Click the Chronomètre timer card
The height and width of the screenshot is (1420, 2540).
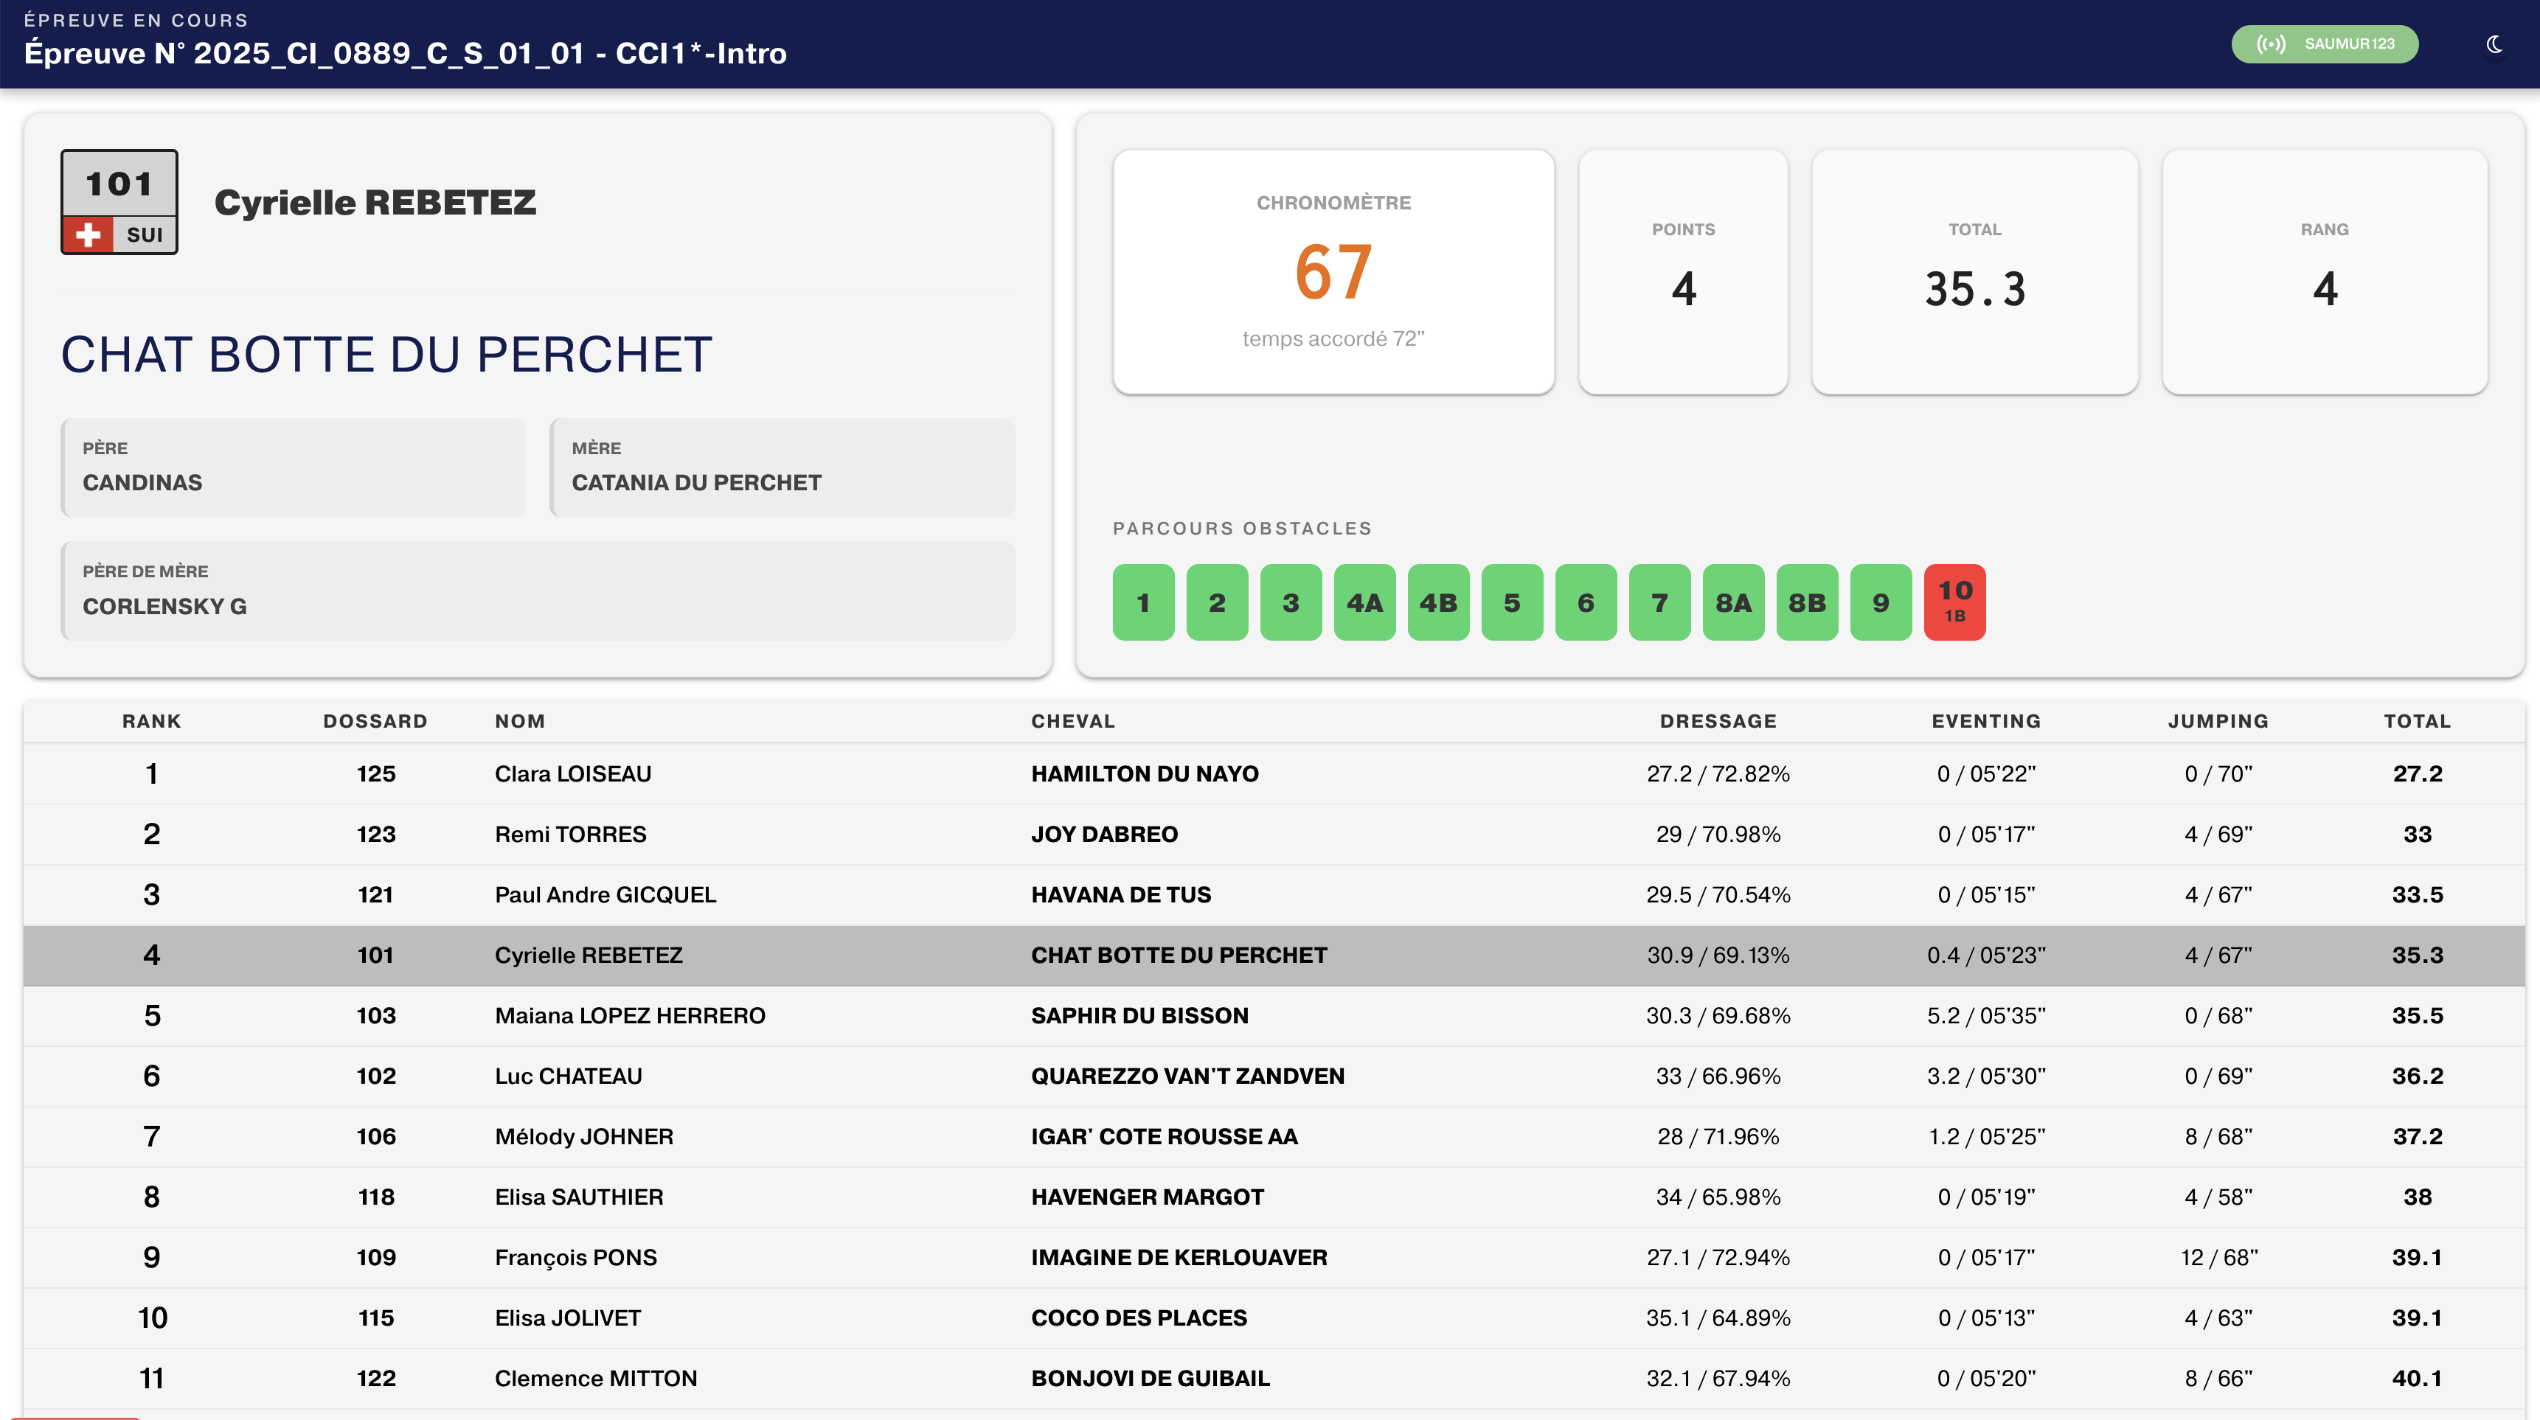(x=1333, y=272)
